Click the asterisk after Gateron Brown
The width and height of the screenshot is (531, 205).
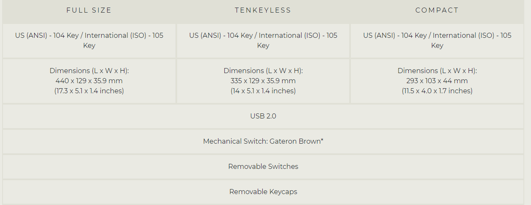[x=322, y=140]
